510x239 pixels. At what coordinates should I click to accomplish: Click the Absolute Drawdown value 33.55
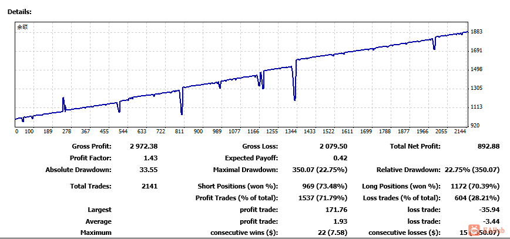point(150,170)
